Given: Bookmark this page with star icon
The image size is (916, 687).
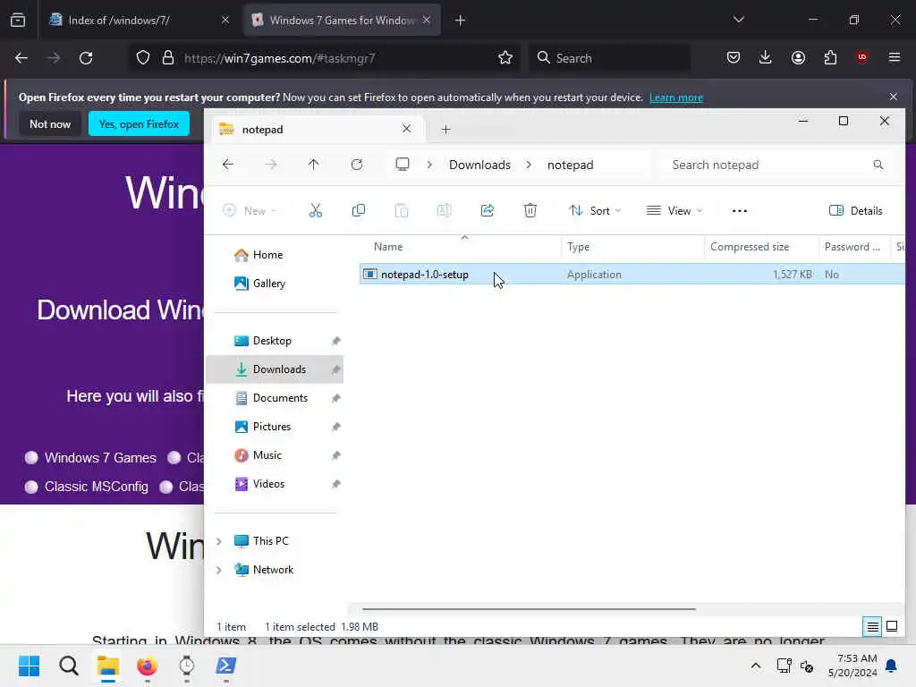Looking at the screenshot, I should point(505,57).
